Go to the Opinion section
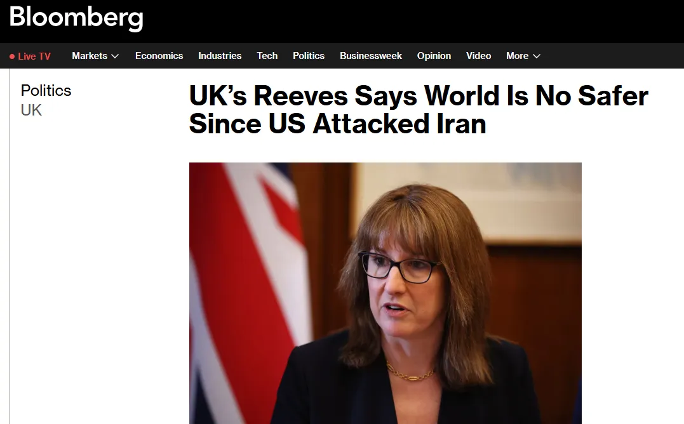684x424 pixels. (x=434, y=56)
